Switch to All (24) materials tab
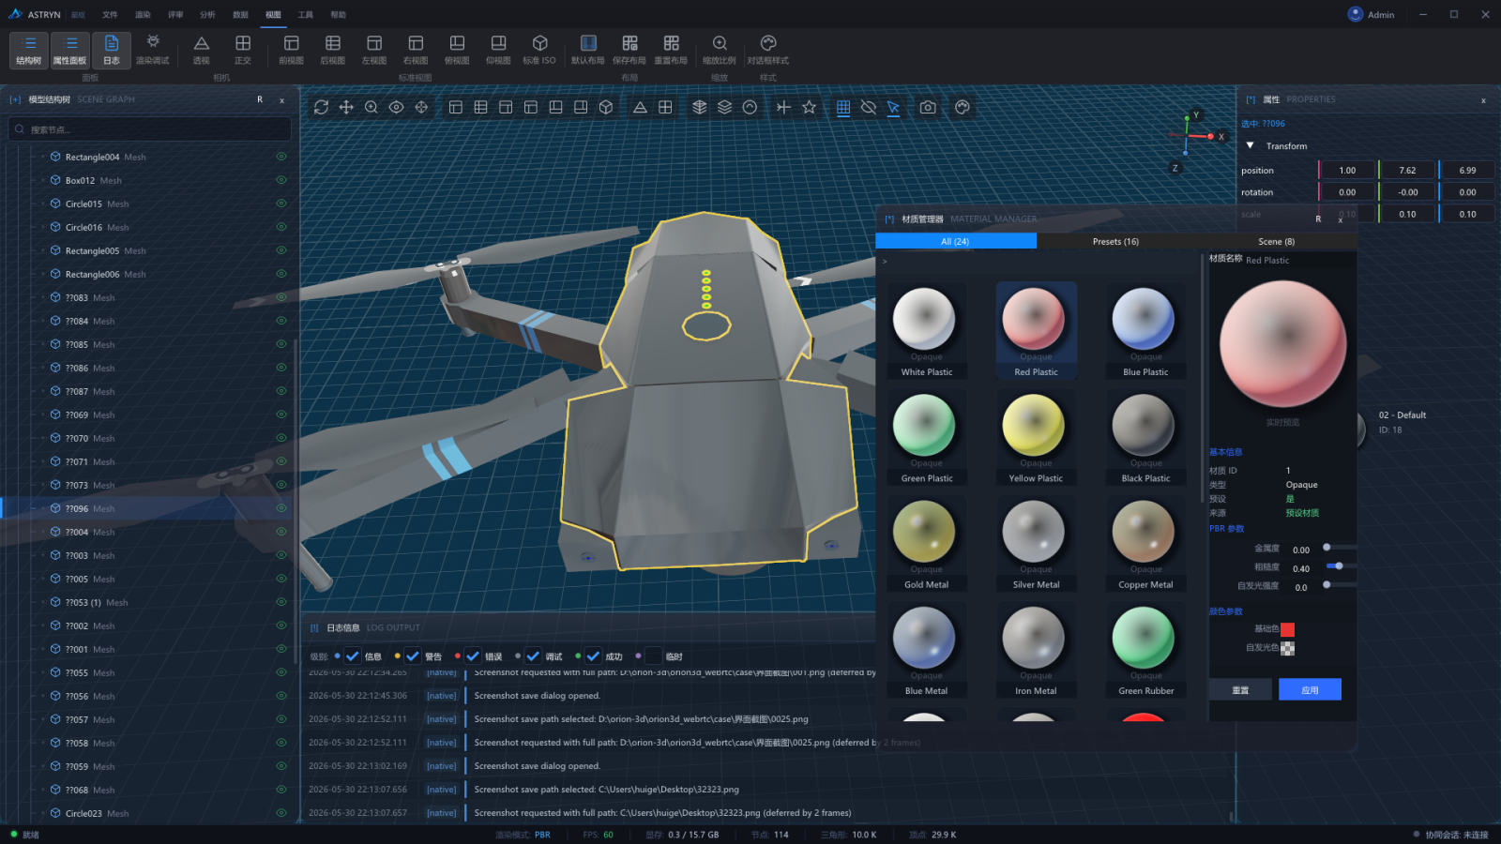Image resolution: width=1501 pixels, height=844 pixels. (x=955, y=241)
